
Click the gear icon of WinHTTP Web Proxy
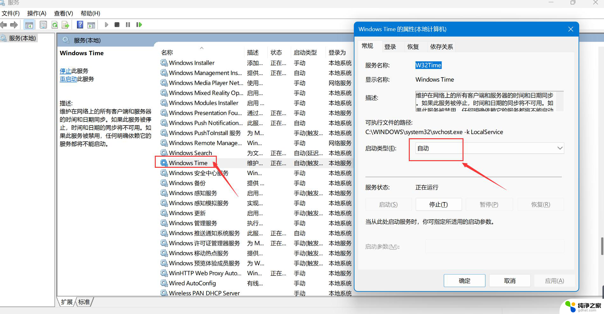click(164, 273)
